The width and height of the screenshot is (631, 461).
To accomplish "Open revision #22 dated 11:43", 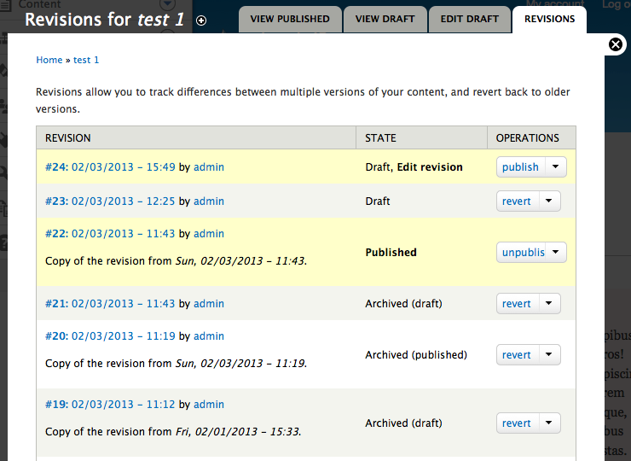I will pyautogui.click(x=110, y=234).
